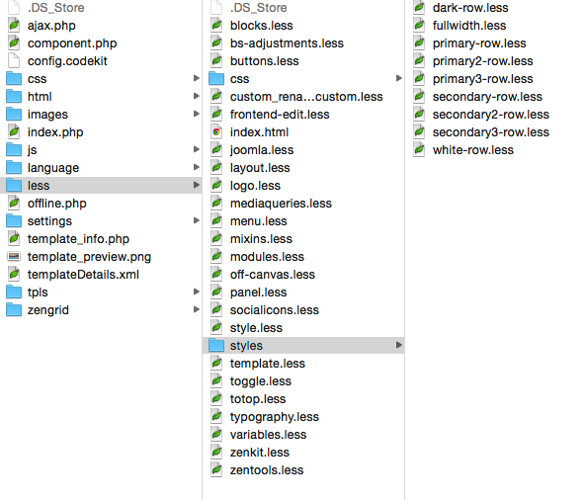This screenshot has height=500, width=586.
Task: Click the index.html Chrome file icon
Action: coord(216,131)
